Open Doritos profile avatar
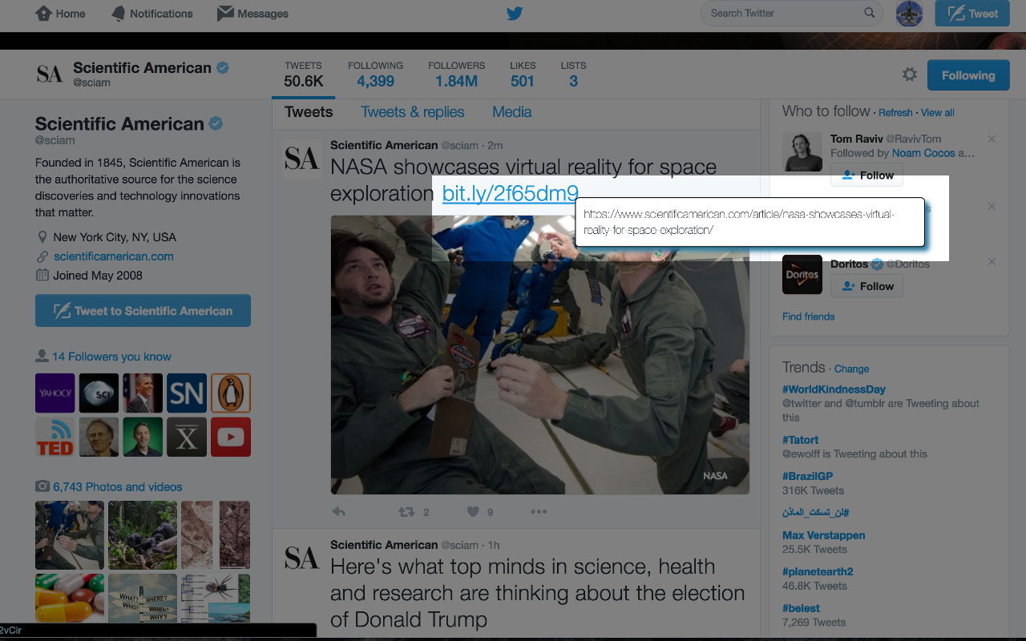This screenshot has width=1026, height=641. tap(802, 275)
